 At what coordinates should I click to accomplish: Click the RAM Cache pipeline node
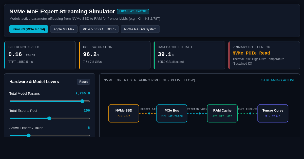tap(222, 114)
